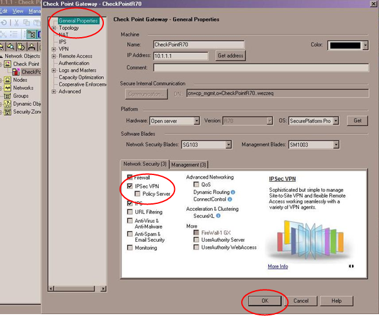Click the Nodes icon in objects tree
Viewport: 379px width, 316px height.
[8, 80]
